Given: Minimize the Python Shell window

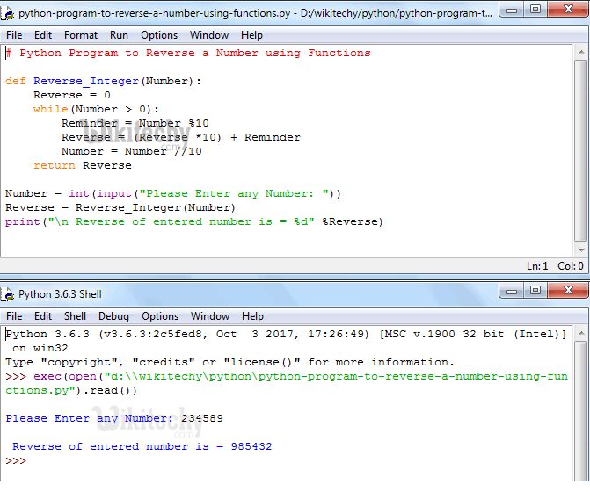Looking at the screenshot, I should pyautogui.click(x=512, y=291).
